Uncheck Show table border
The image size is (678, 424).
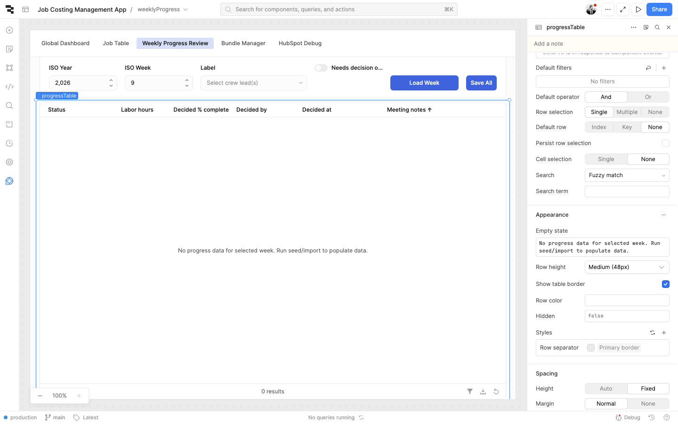(x=665, y=284)
